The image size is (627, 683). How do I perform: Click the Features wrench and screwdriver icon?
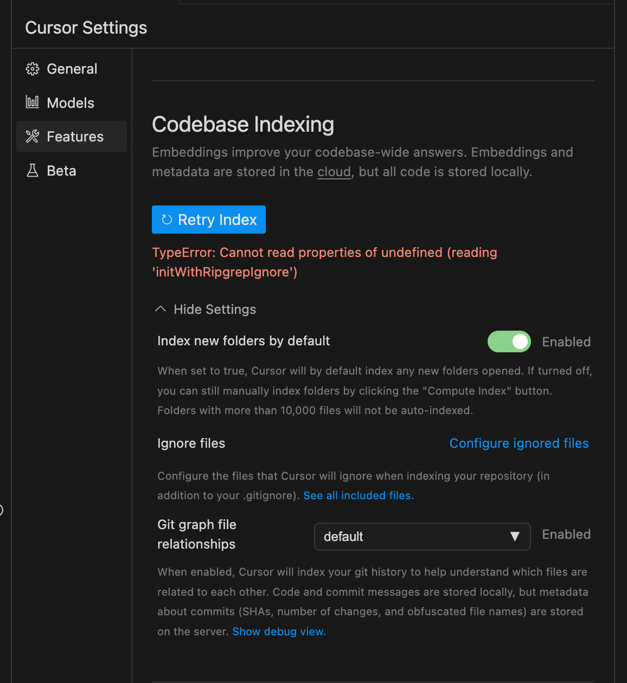coord(33,137)
